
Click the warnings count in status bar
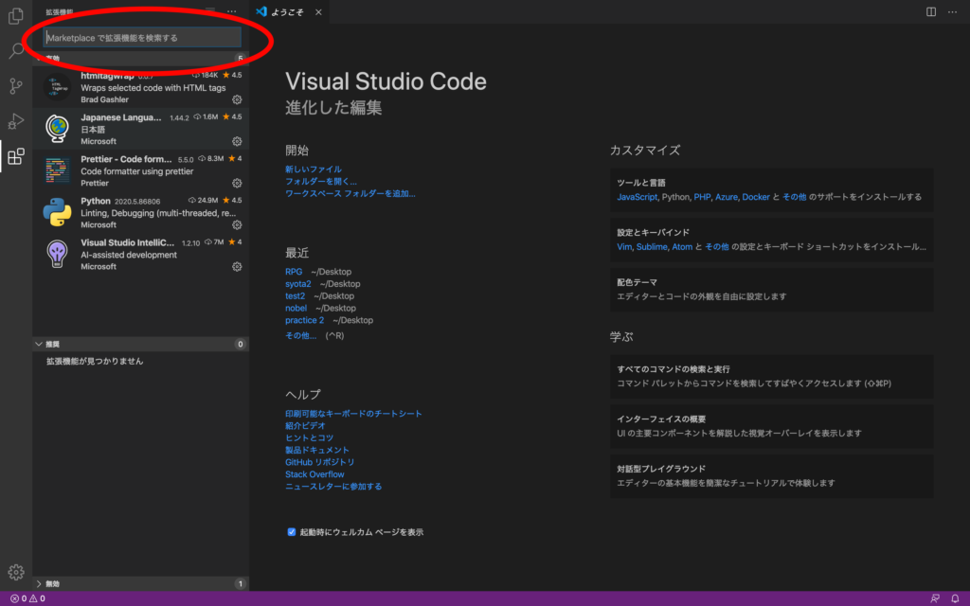38,598
